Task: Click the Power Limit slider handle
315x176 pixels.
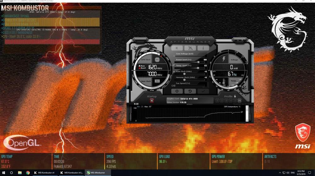Action: point(198,62)
